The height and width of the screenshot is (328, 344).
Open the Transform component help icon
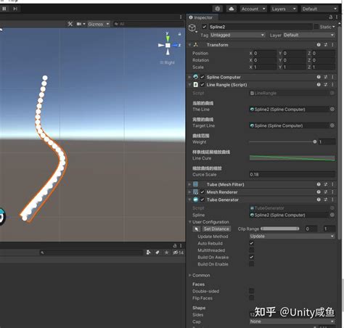click(x=319, y=45)
